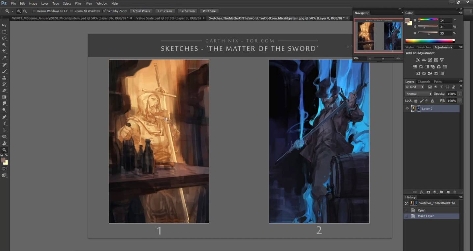This screenshot has width=473, height=251.
Task: Delete layer with trash icon
Action: point(455,192)
